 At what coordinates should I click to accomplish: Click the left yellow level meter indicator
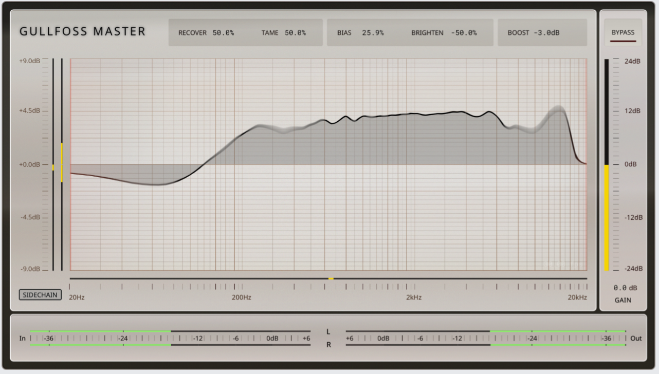[x=53, y=167]
